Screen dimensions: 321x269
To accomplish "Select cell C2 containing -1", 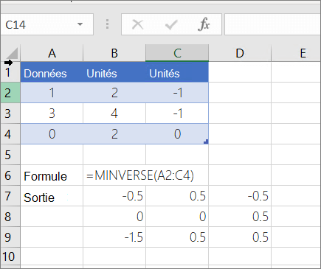I will point(177,93).
